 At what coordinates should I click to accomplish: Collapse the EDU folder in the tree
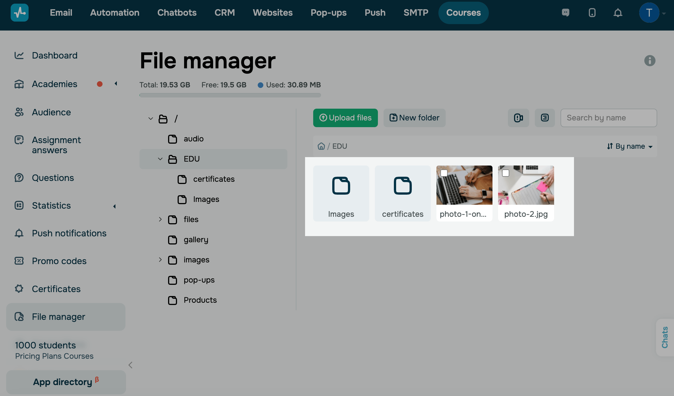tap(160, 159)
